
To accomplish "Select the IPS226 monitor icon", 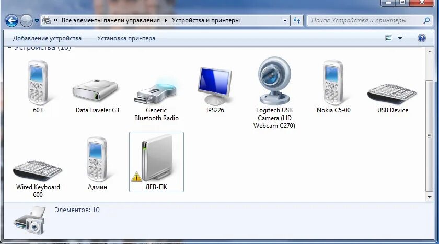I will [x=214, y=86].
